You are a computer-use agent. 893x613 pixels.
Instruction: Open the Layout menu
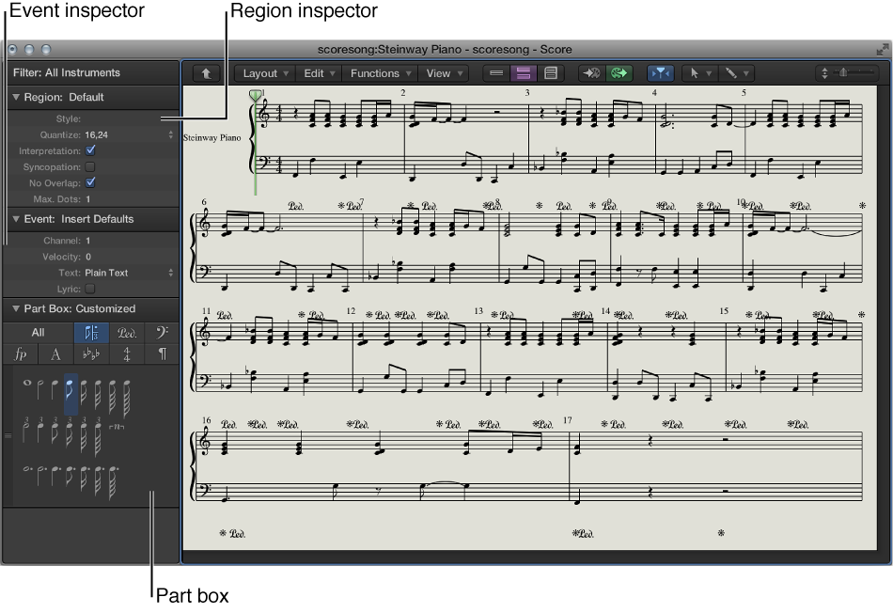[x=264, y=72]
